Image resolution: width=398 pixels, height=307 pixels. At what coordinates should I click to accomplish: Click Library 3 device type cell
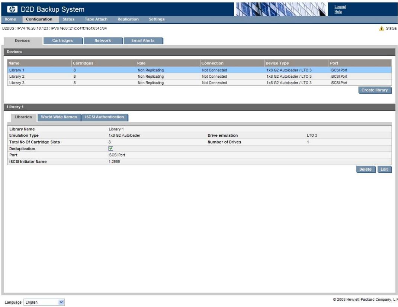click(x=289, y=83)
